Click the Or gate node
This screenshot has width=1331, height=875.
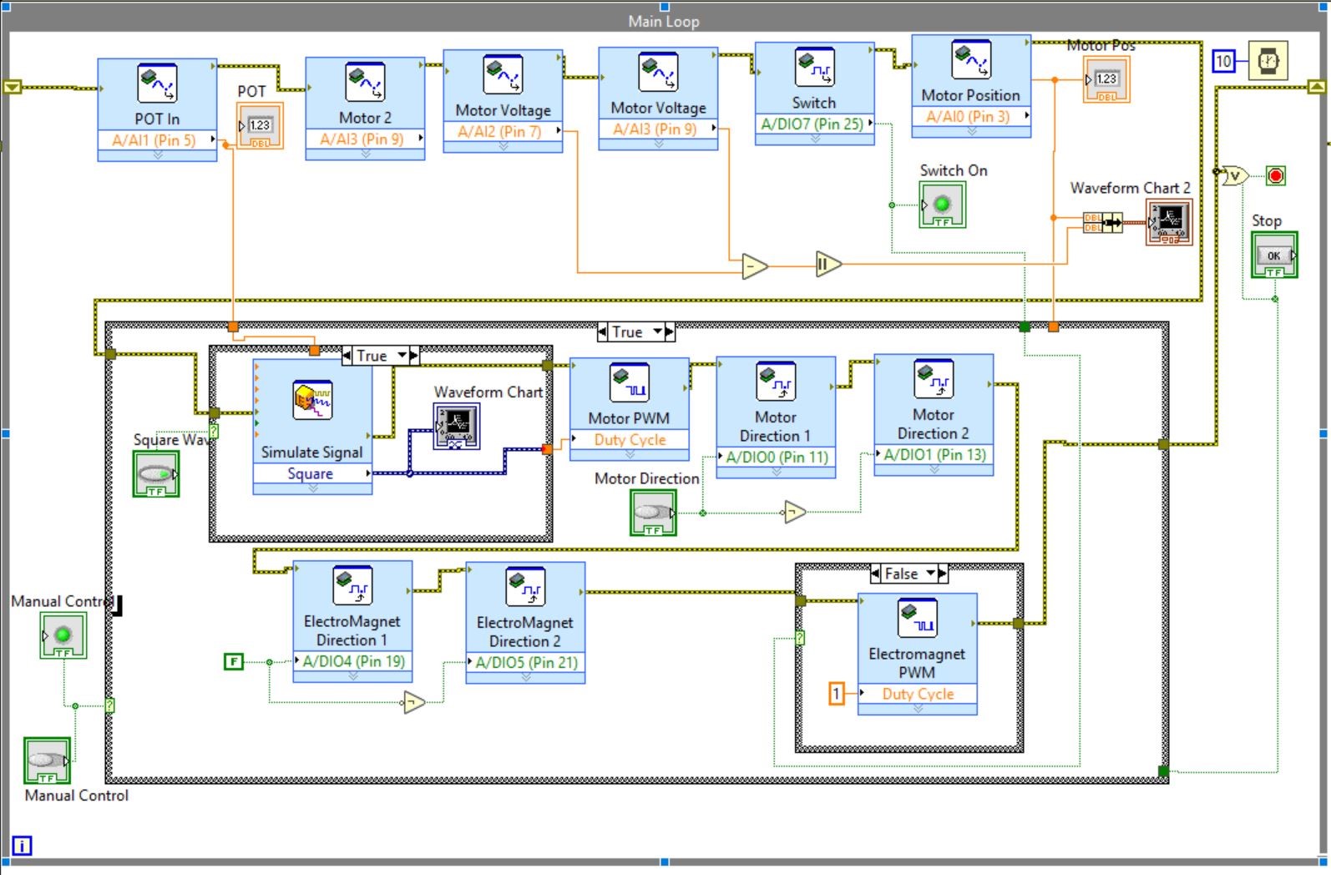tap(1235, 176)
